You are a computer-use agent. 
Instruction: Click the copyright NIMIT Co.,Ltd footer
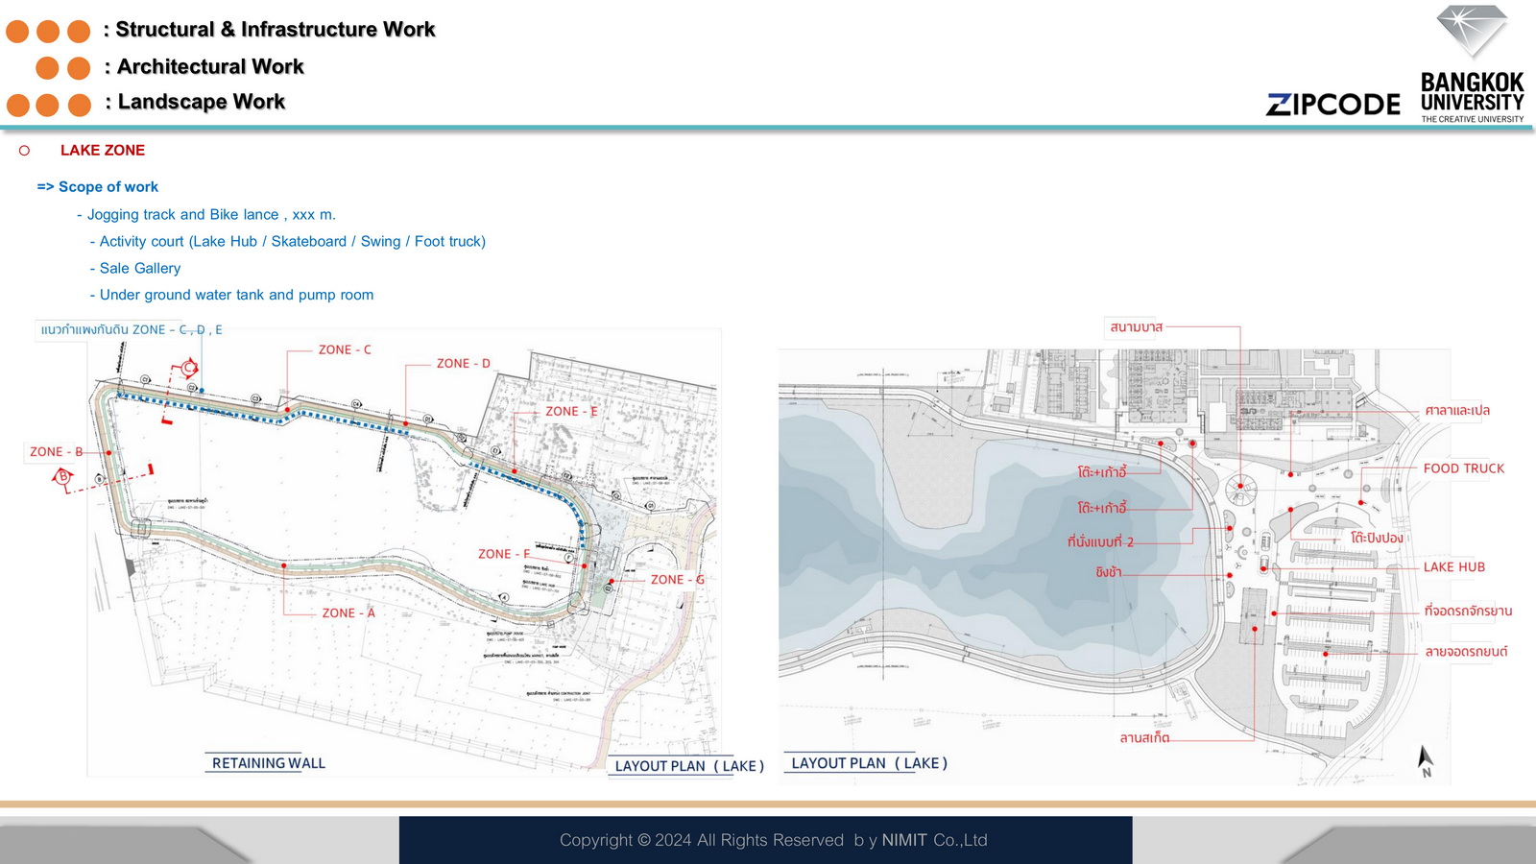coord(773,840)
